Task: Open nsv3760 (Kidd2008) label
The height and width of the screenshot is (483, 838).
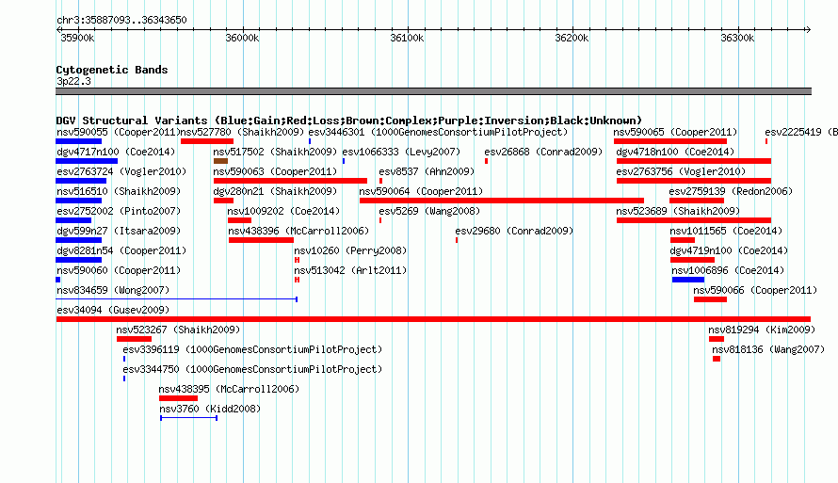Action: (x=210, y=409)
